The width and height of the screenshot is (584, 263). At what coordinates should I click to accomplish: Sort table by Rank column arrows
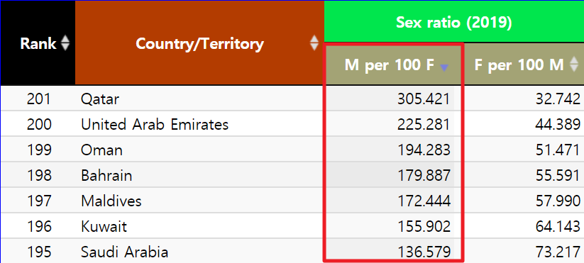pyautogui.click(x=65, y=43)
